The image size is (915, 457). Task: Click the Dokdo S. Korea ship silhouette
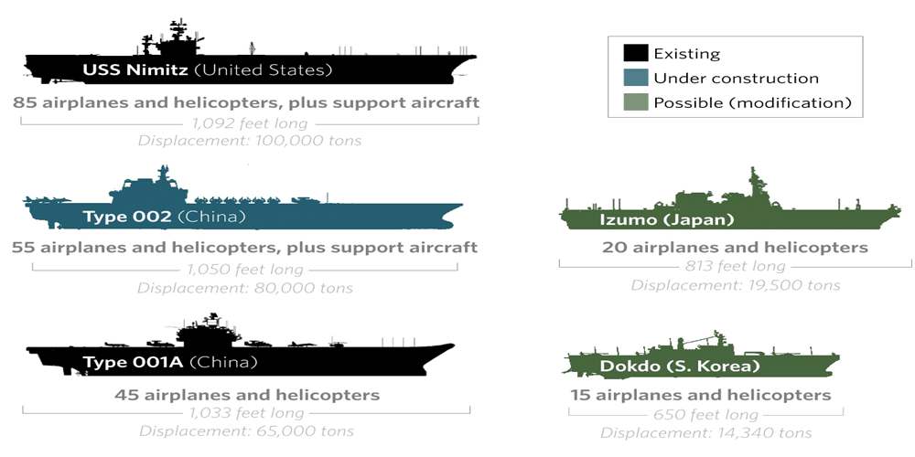(701, 356)
